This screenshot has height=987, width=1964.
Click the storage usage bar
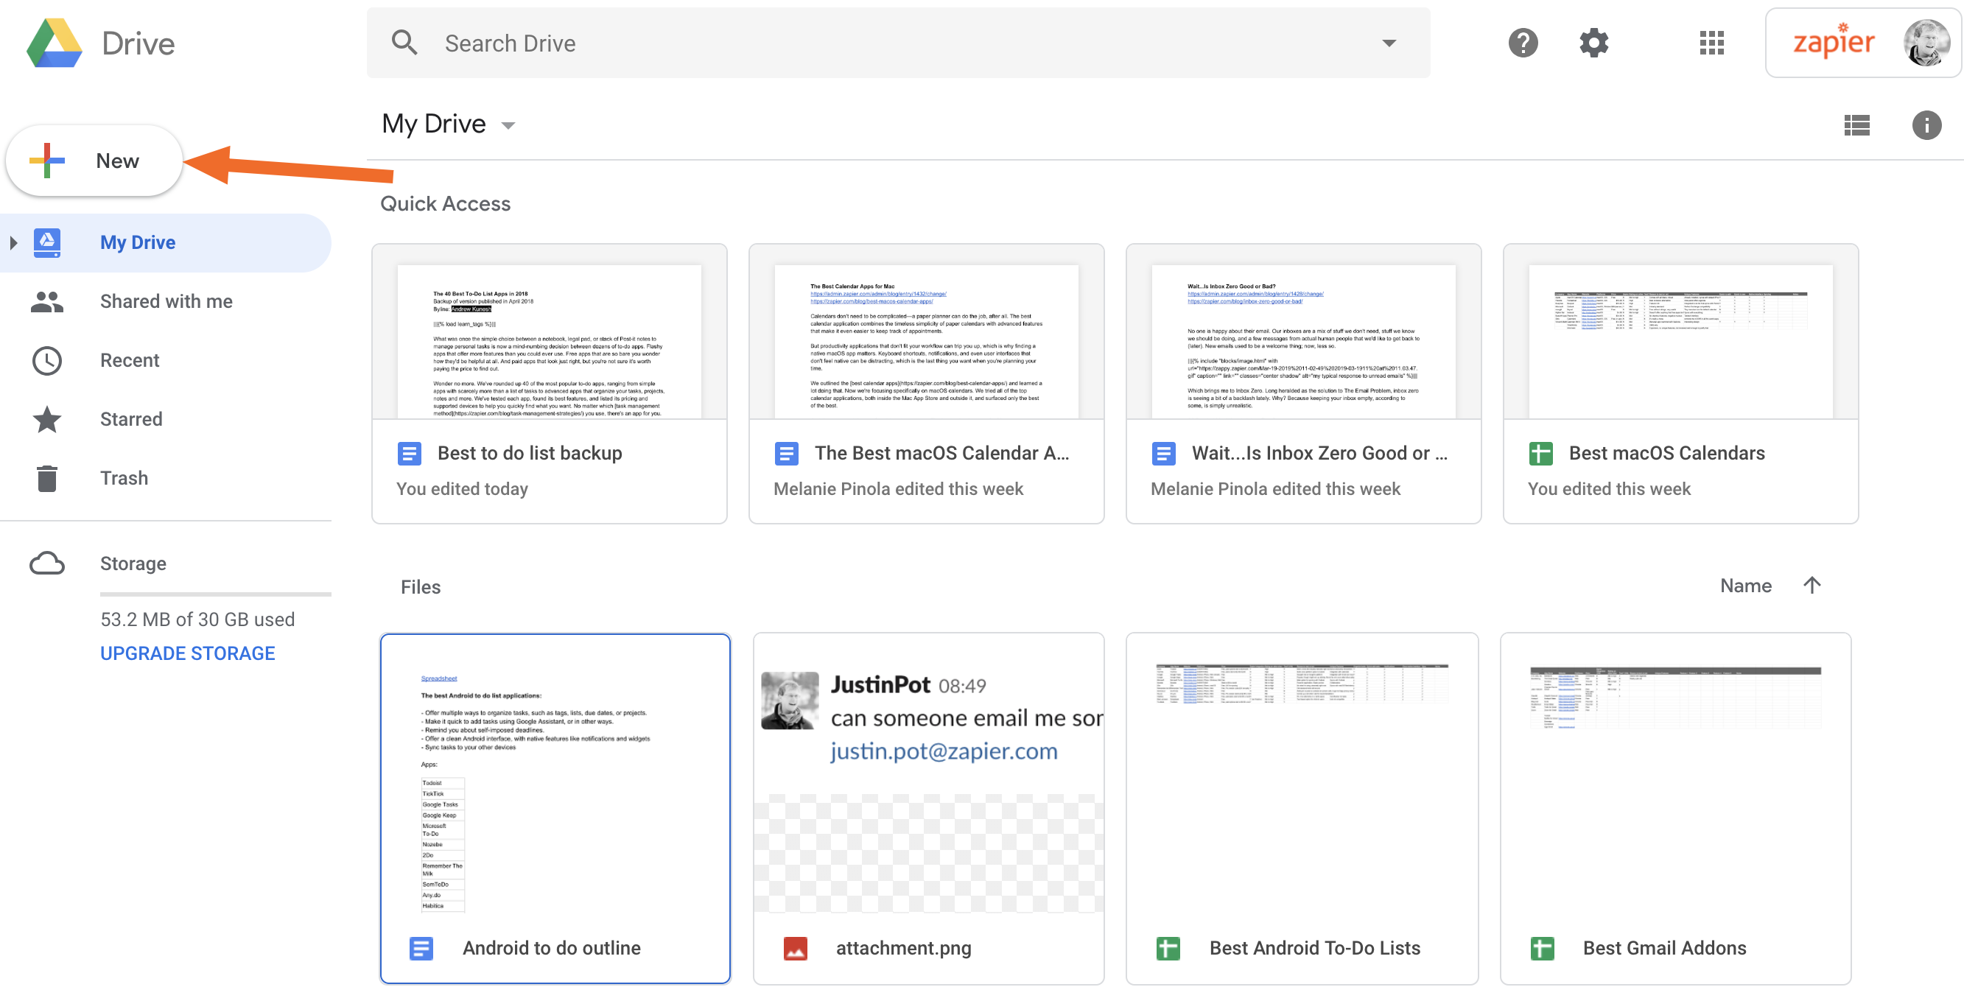click(215, 594)
